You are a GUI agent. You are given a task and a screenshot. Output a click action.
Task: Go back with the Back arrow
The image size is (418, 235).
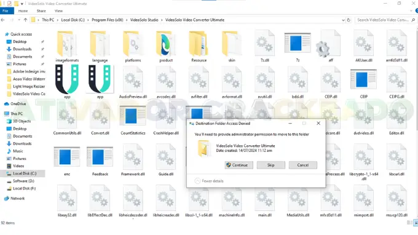[x=3, y=20]
